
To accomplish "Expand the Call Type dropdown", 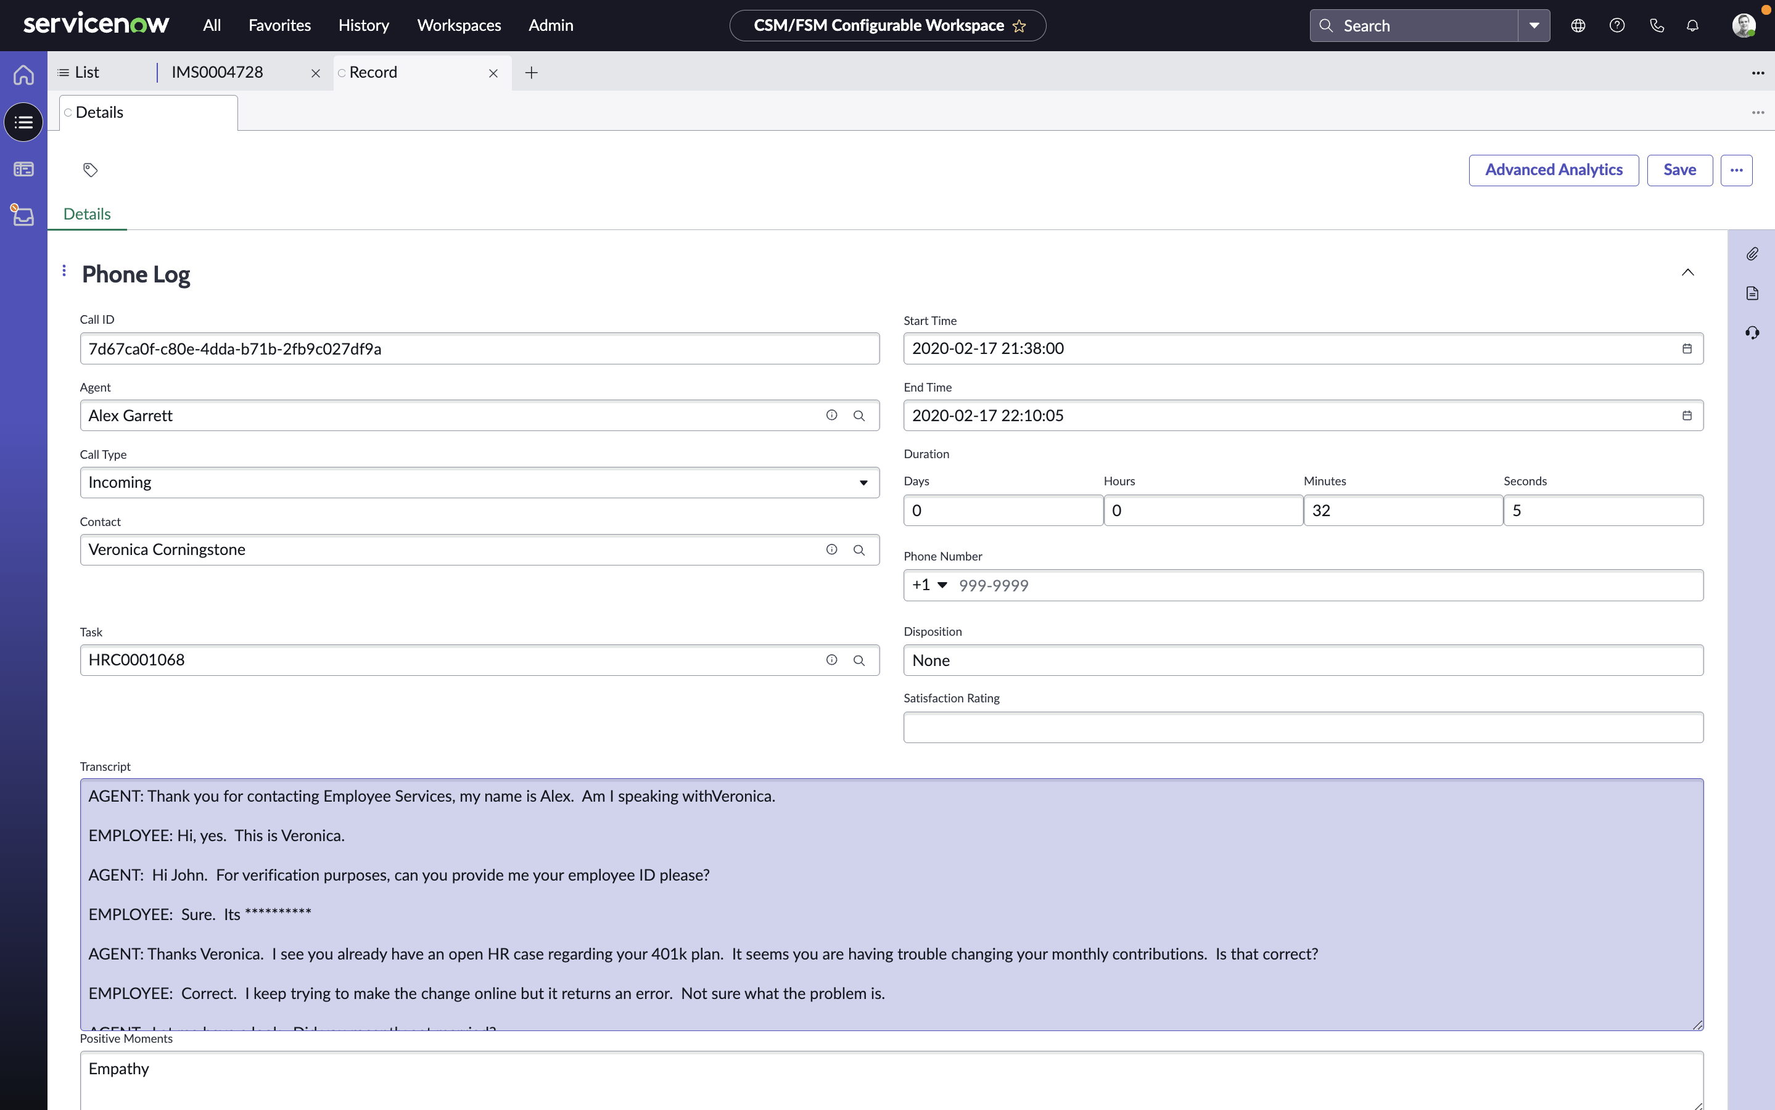I will [866, 482].
